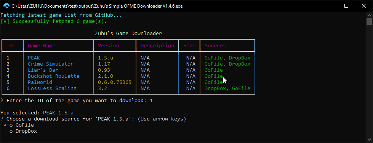Viewport: 373px width, 143px height.
Task: Click the 'Description' column header
Action: 157,46
